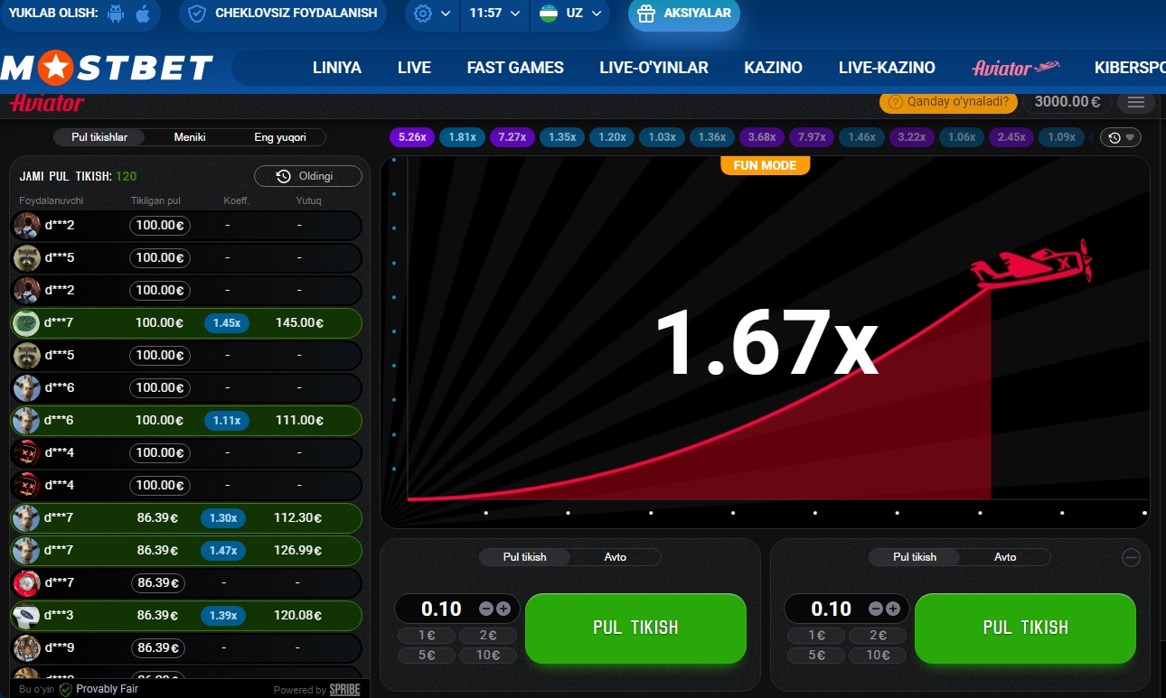Place bet with left PUL TIKISH button
Viewport: 1166px width, 698px height.
point(635,628)
